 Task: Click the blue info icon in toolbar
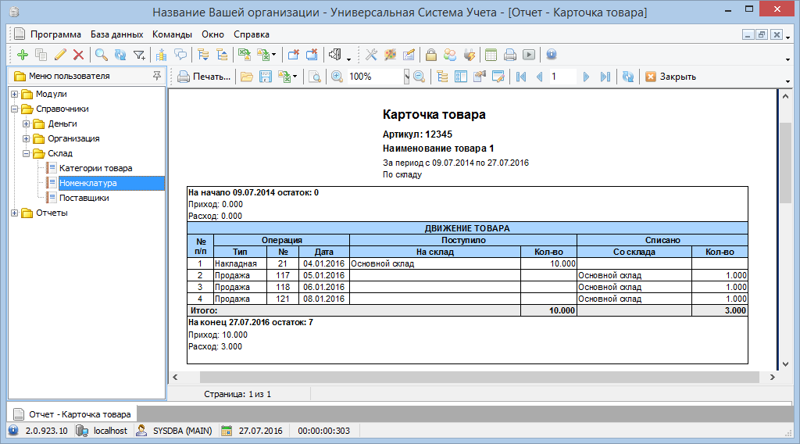(552, 55)
